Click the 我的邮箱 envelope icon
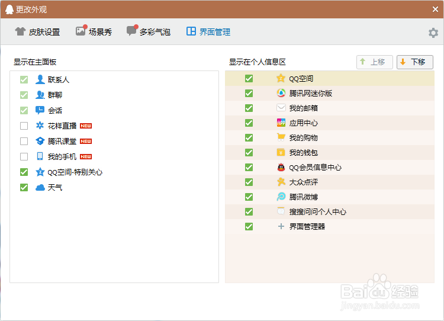 pos(281,108)
